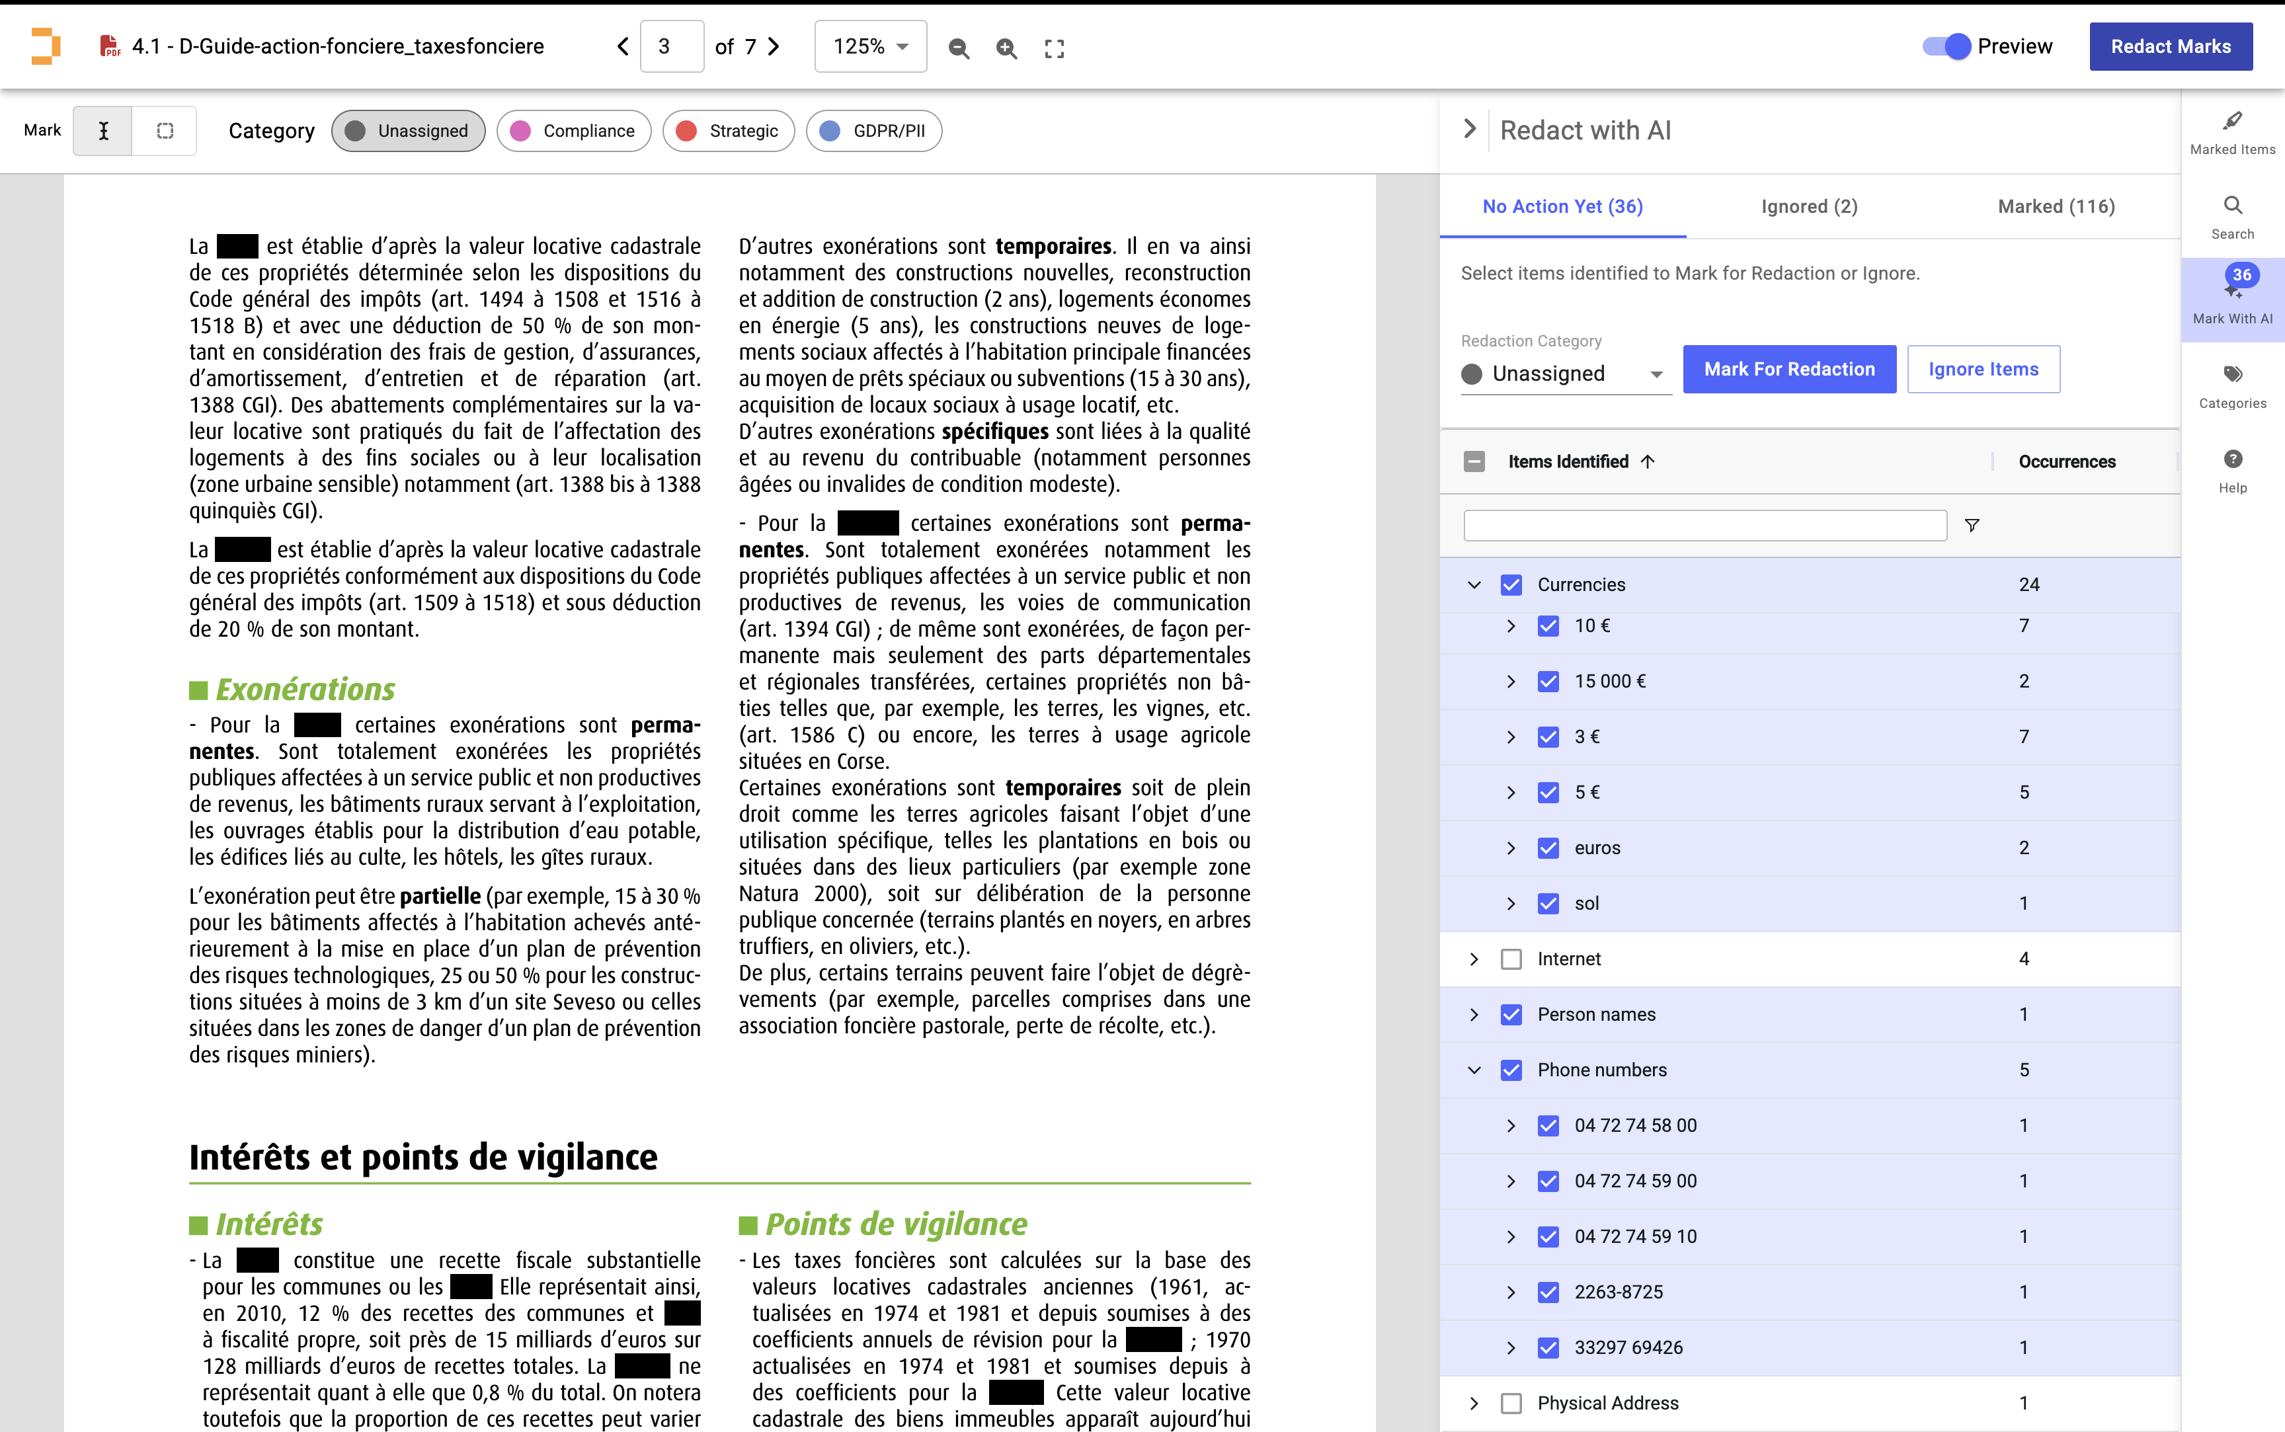Open the Redaction Category dropdown

click(1564, 373)
